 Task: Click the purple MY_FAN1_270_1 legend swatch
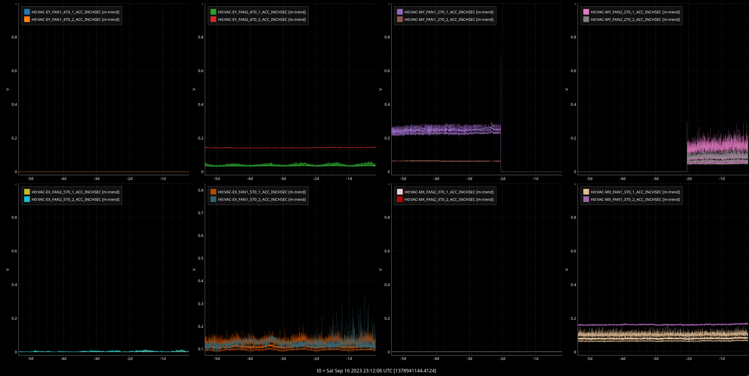pyautogui.click(x=400, y=12)
